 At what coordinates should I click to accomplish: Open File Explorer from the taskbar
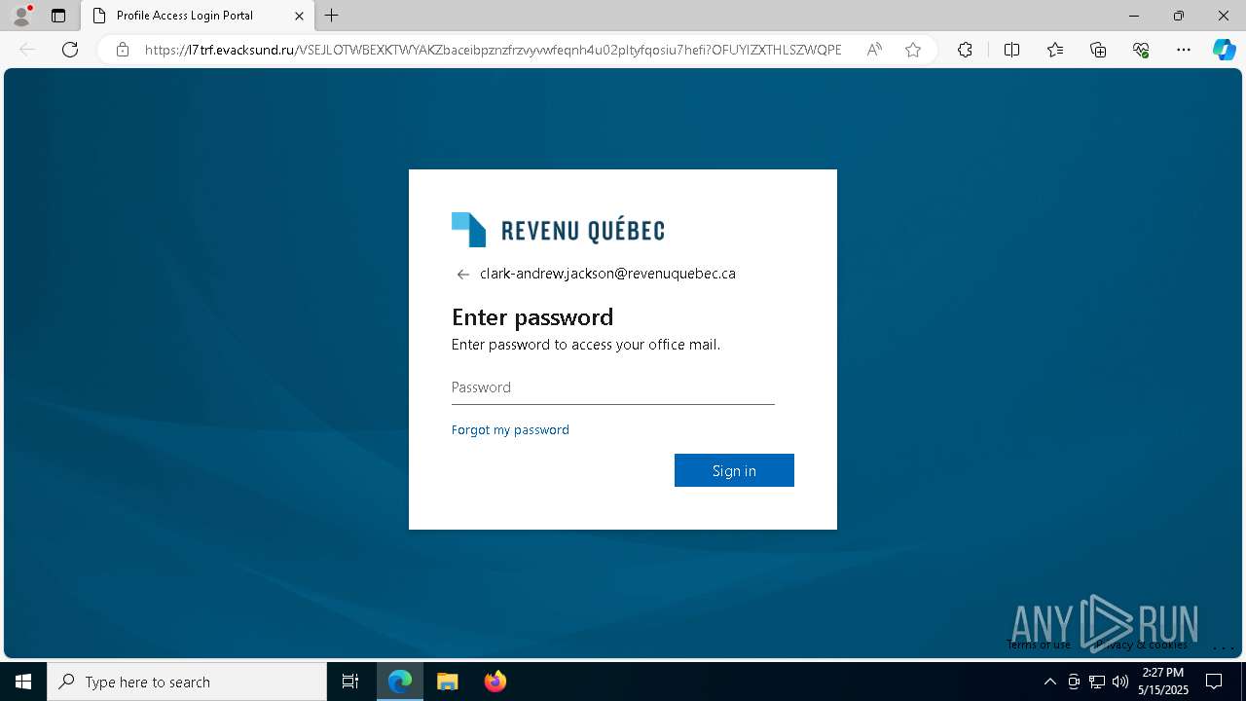coord(447,682)
